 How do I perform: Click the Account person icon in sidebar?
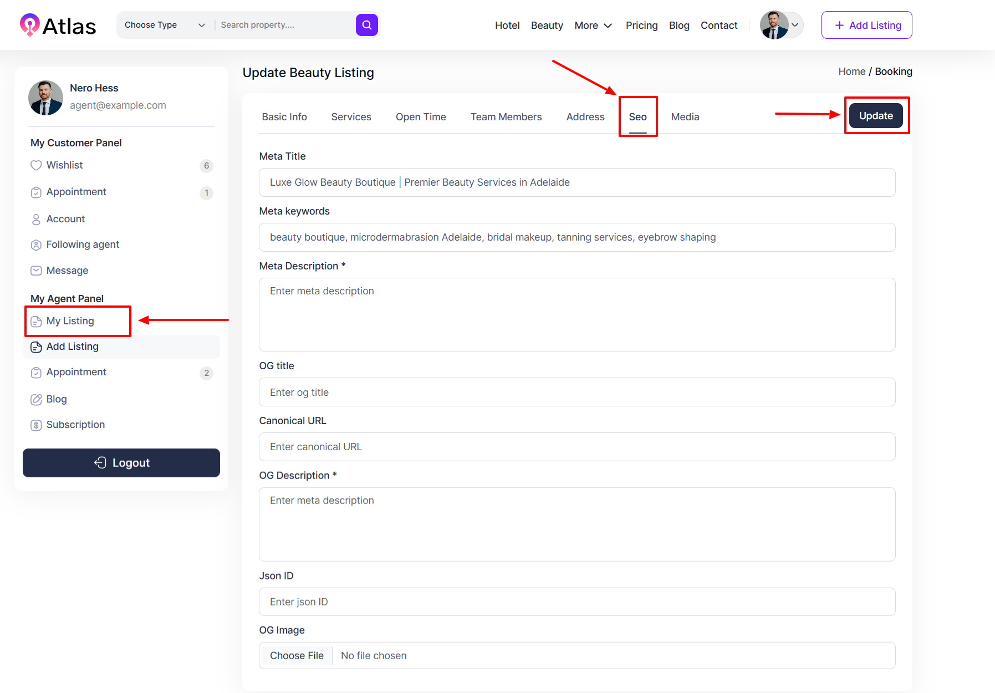coord(36,220)
